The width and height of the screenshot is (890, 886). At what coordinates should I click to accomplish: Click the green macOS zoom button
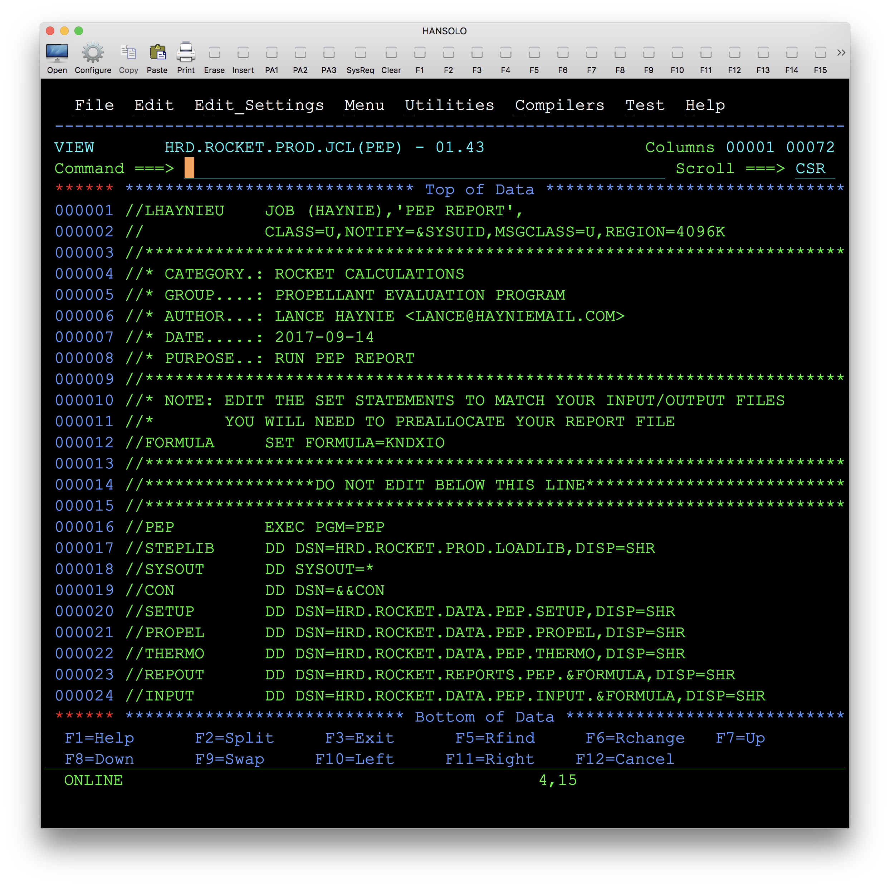point(79,31)
